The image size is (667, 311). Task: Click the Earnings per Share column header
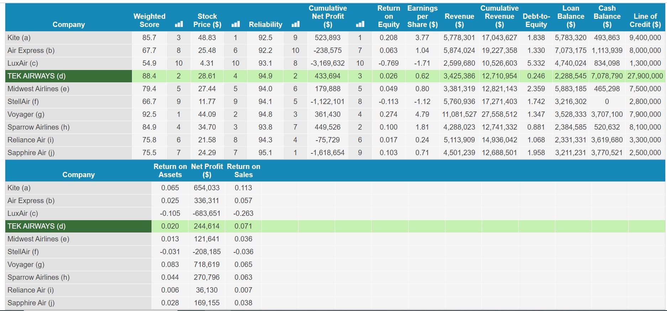[422, 16]
